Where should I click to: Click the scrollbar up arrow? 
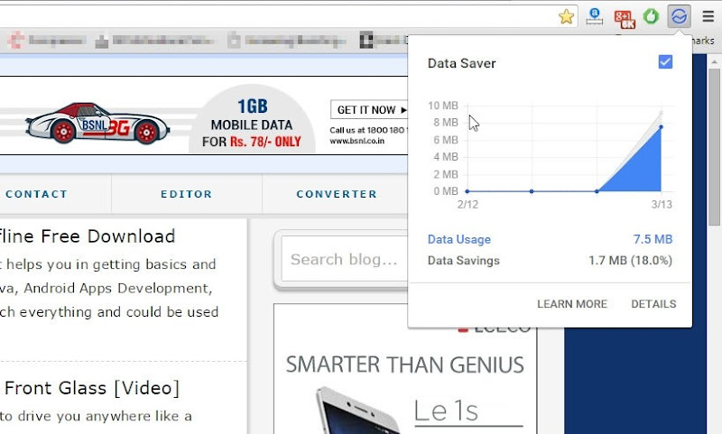click(x=714, y=61)
